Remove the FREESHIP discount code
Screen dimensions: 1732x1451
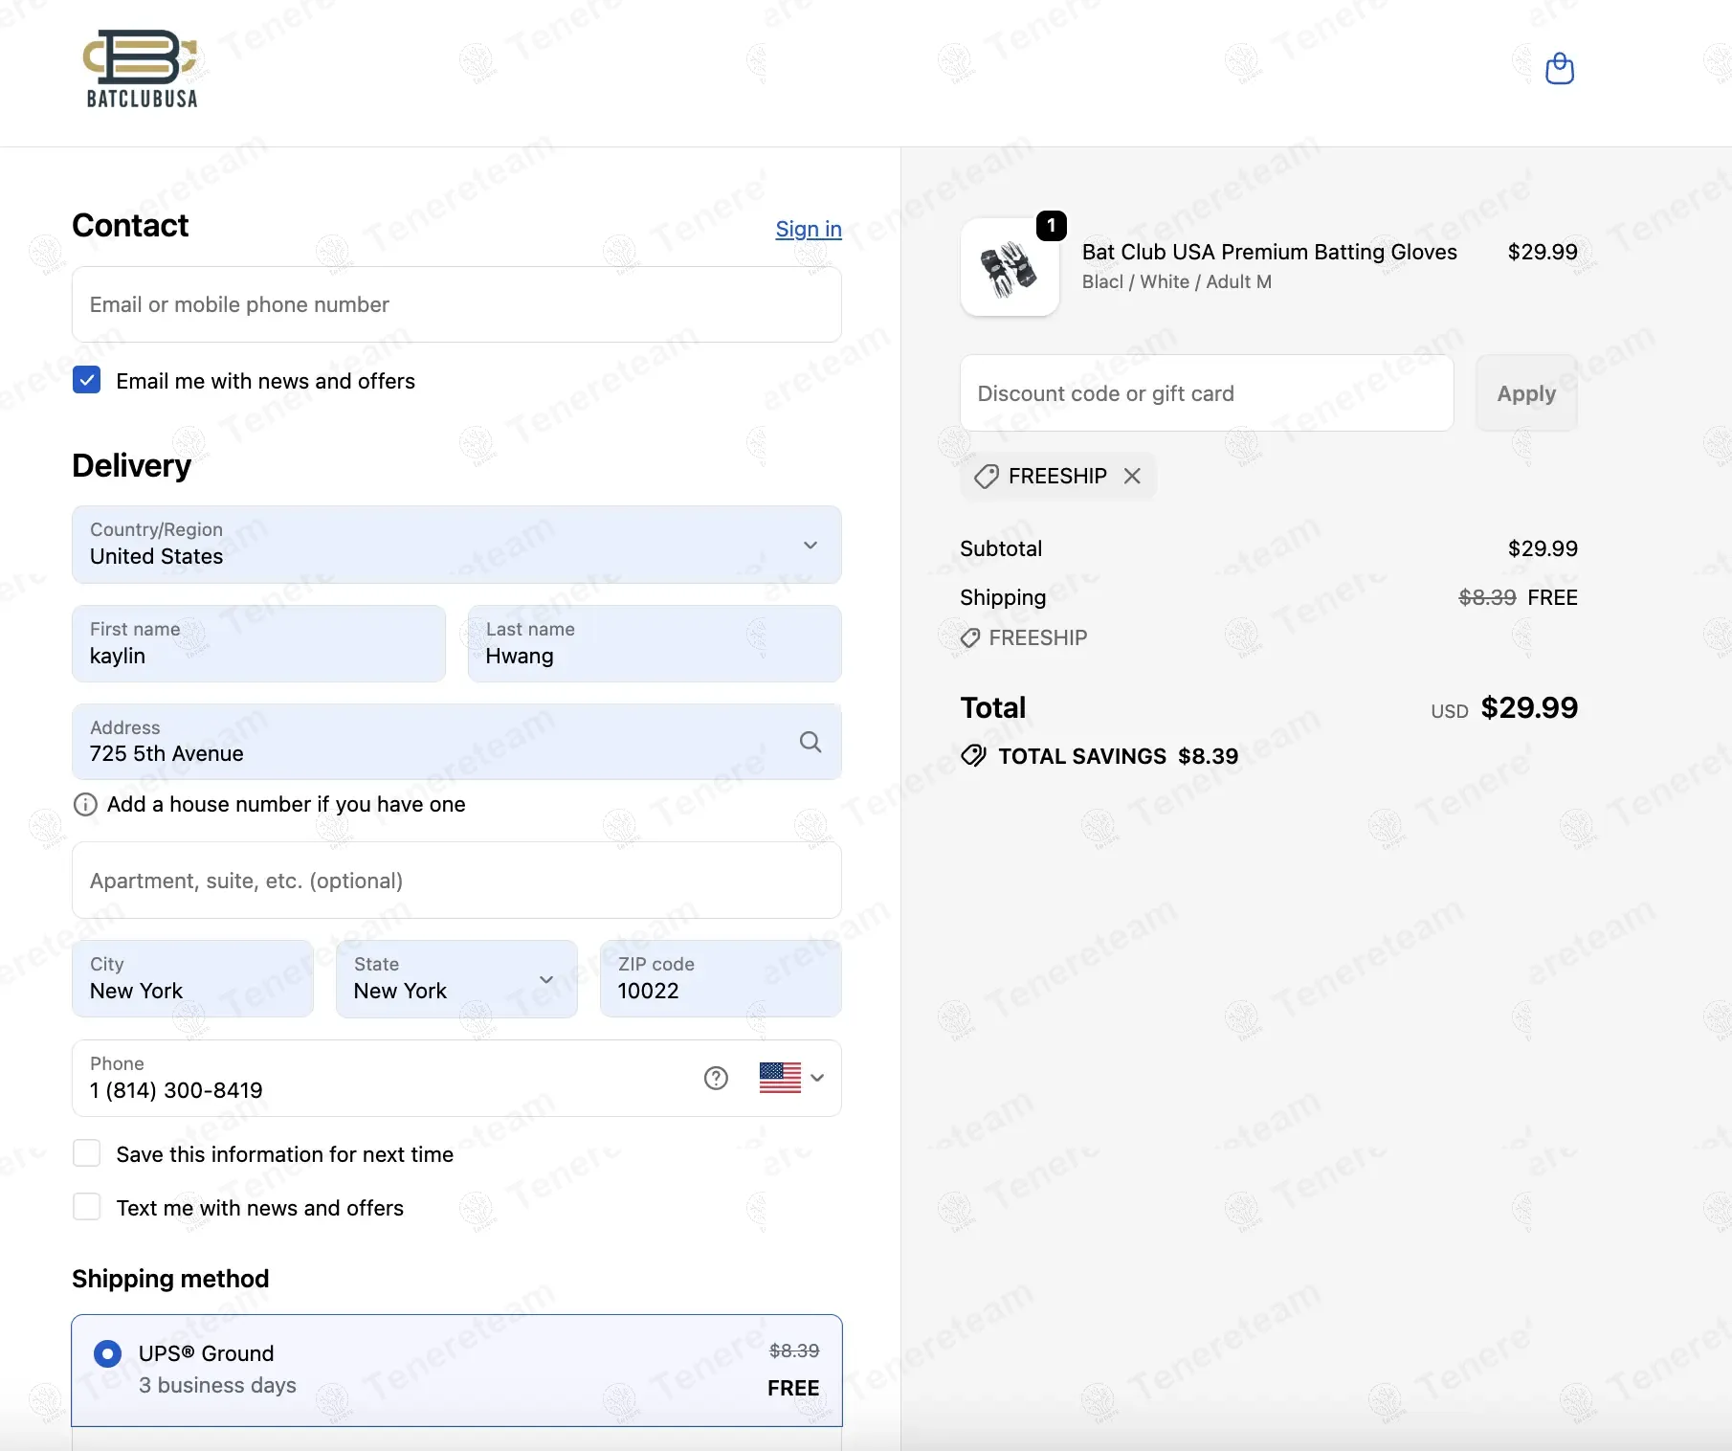coord(1132,476)
